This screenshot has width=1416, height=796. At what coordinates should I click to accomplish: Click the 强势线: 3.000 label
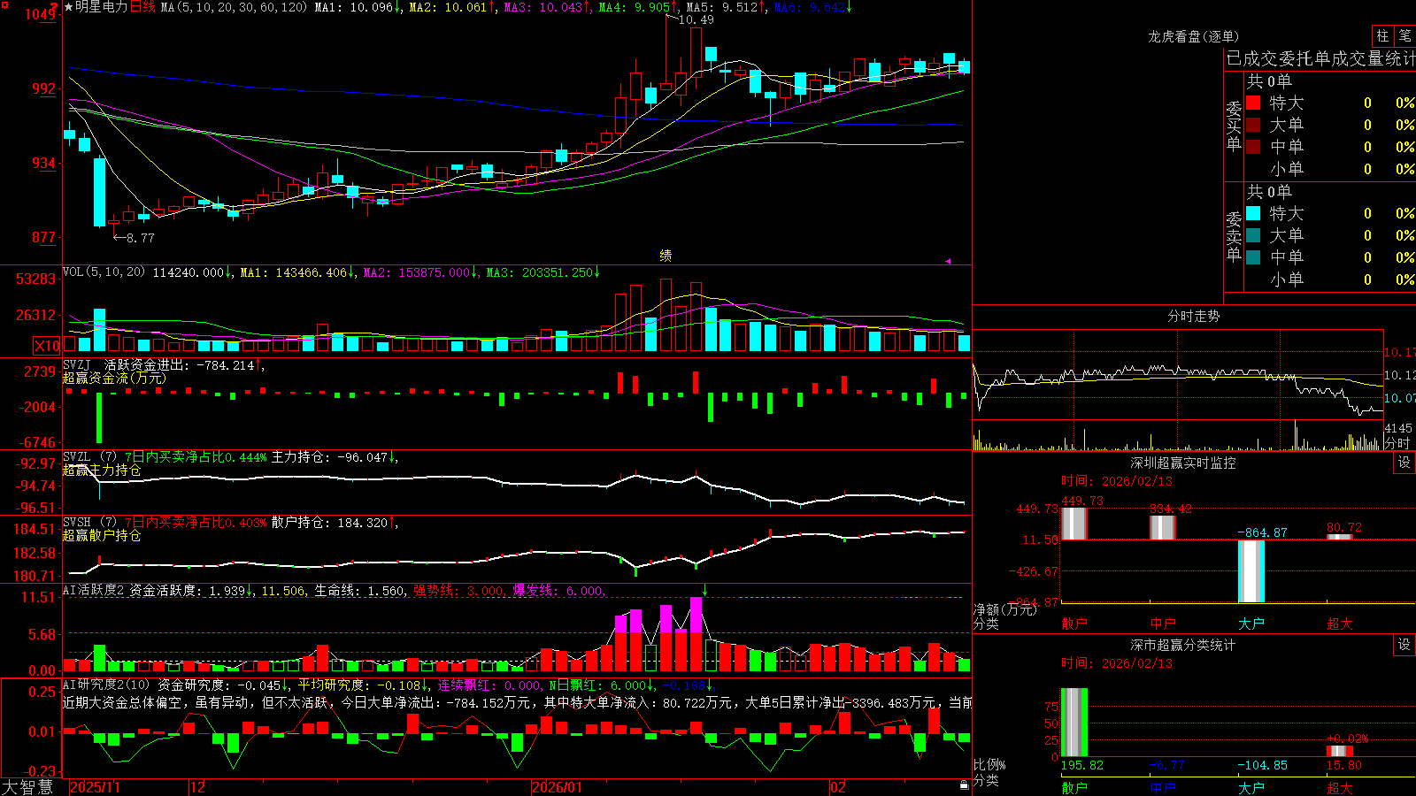(x=460, y=590)
